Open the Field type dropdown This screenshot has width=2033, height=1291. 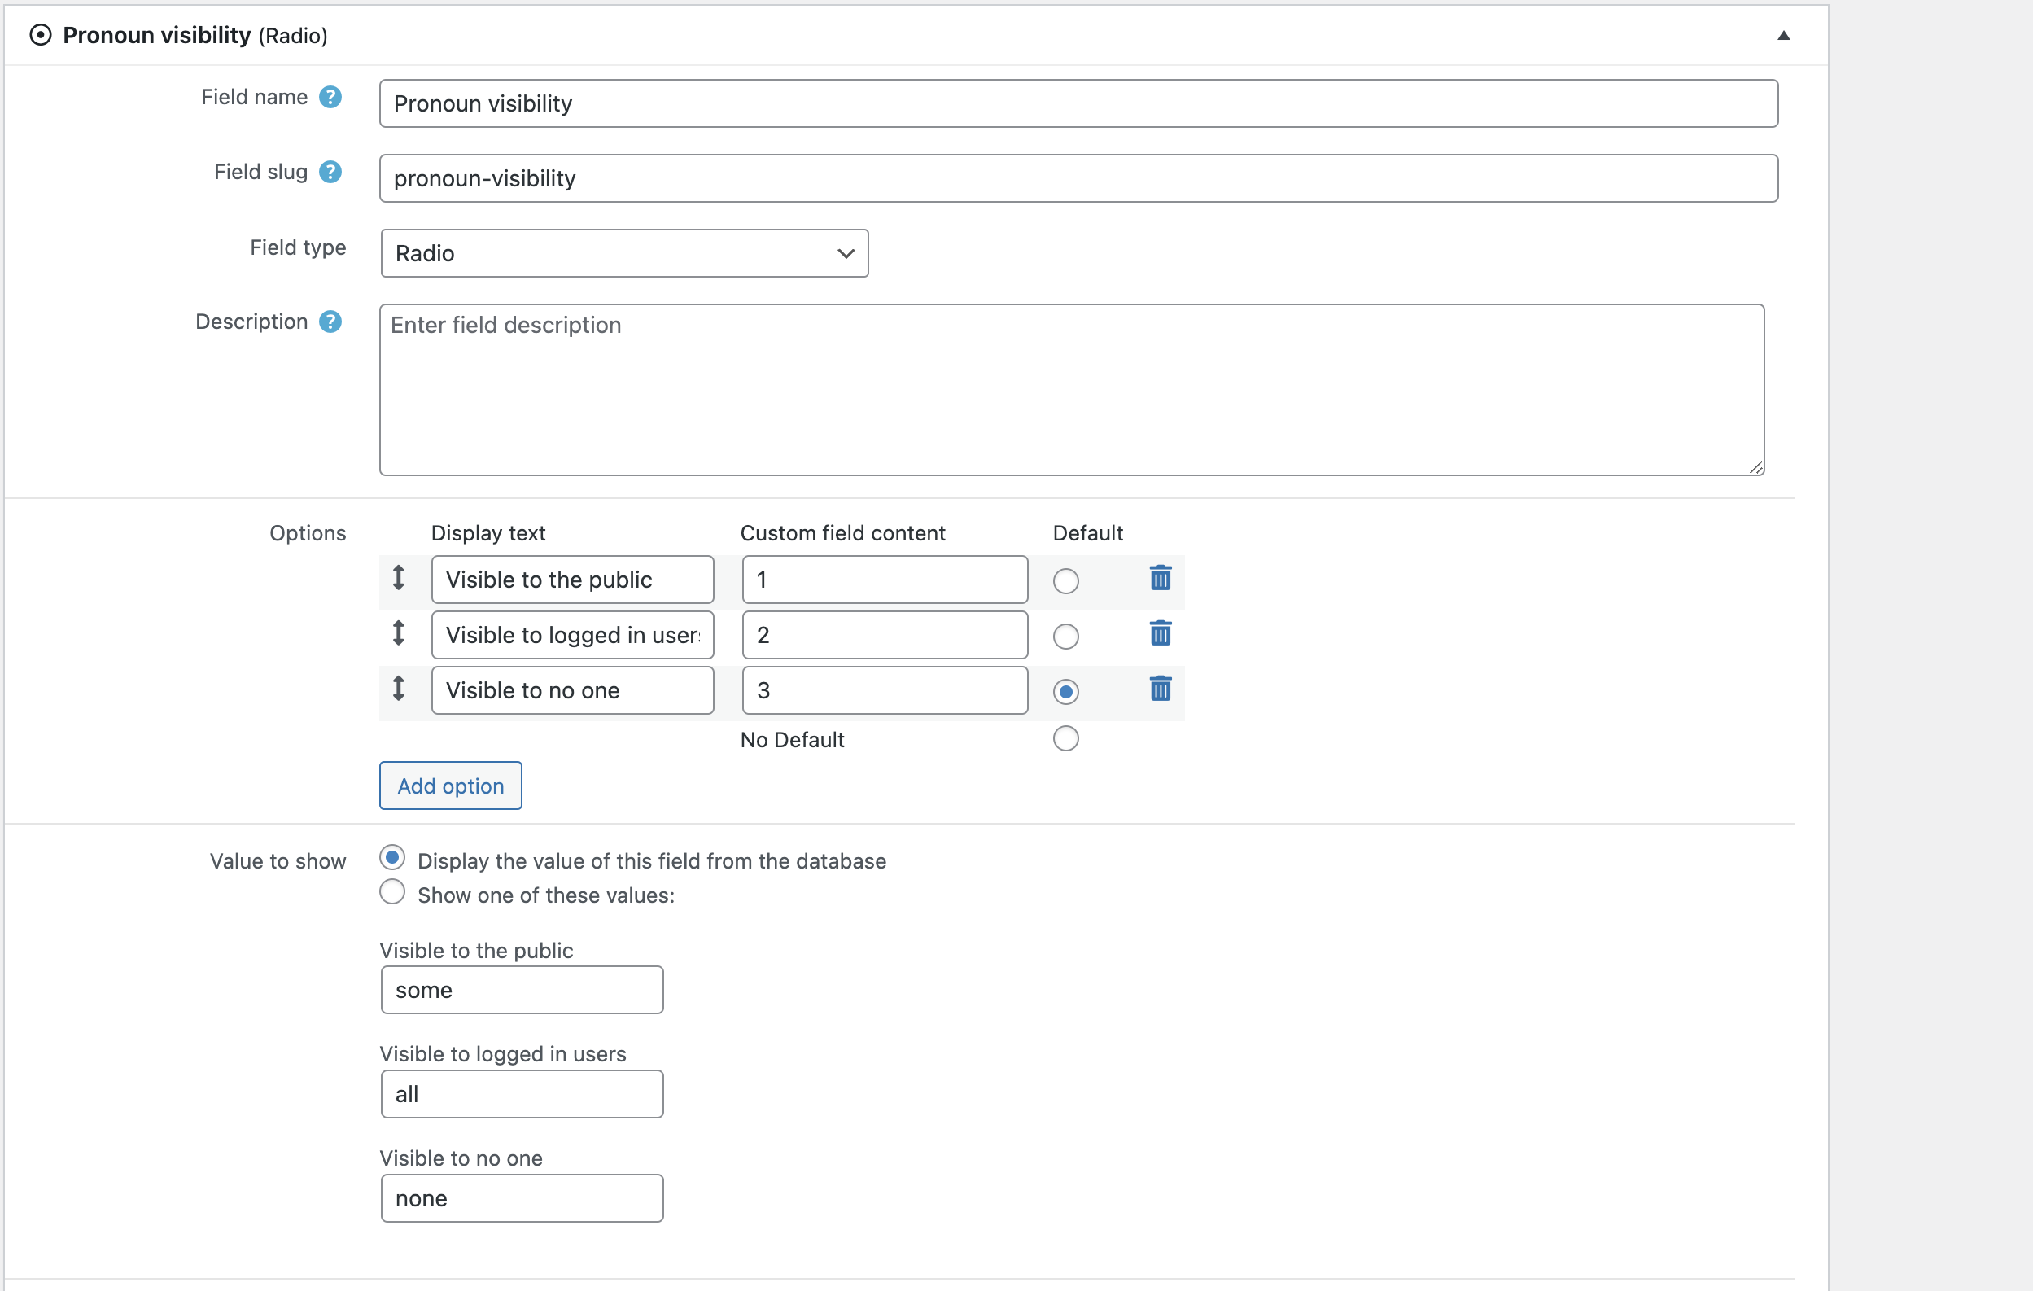[624, 253]
